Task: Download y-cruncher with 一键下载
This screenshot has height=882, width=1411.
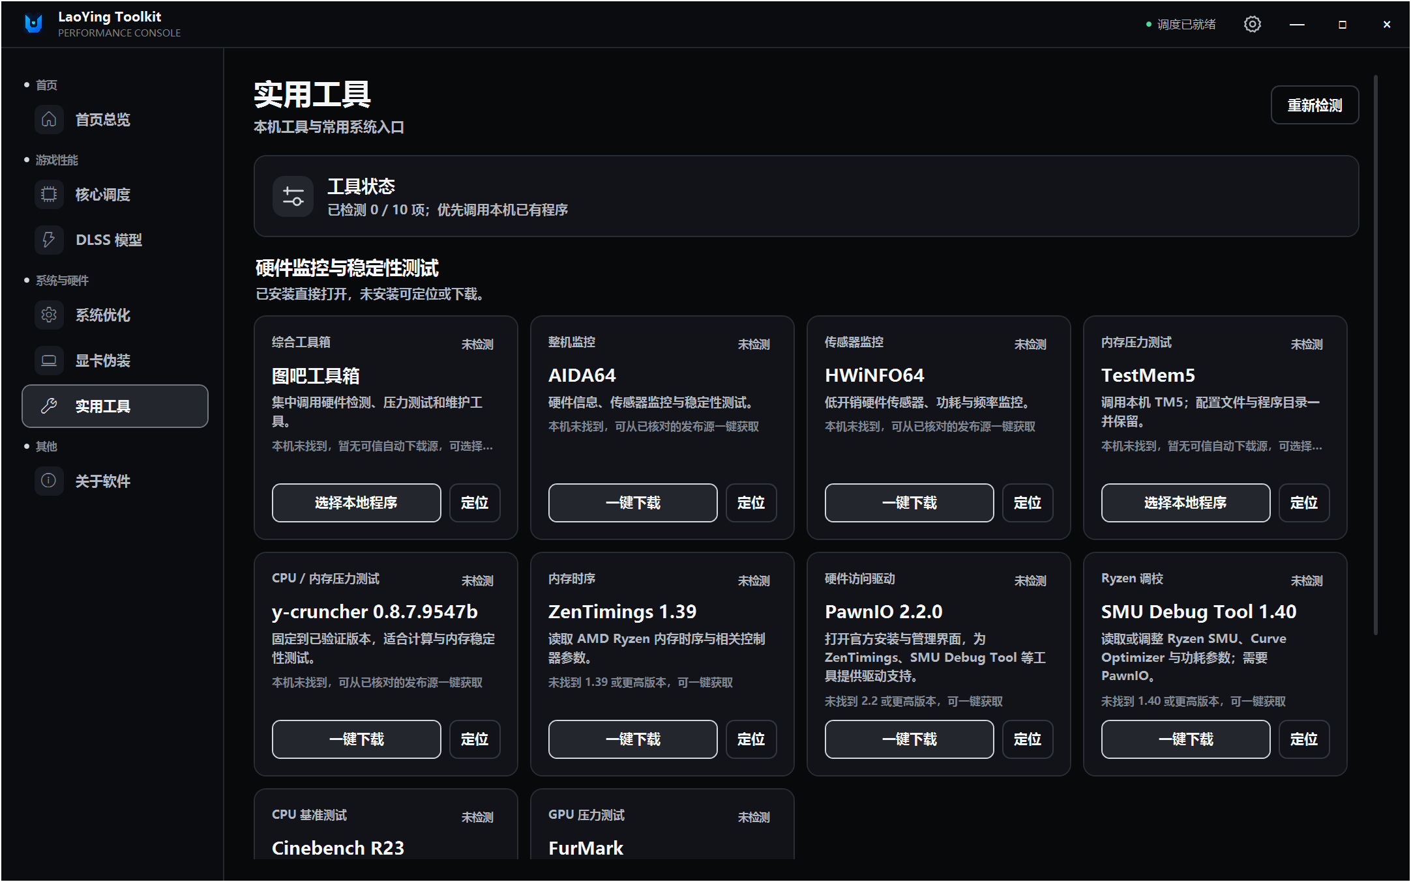Action: click(356, 739)
